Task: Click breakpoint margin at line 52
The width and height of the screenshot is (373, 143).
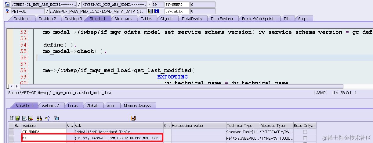Action: point(10,32)
